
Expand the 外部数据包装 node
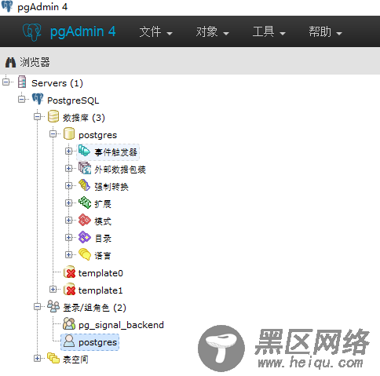tap(68, 168)
